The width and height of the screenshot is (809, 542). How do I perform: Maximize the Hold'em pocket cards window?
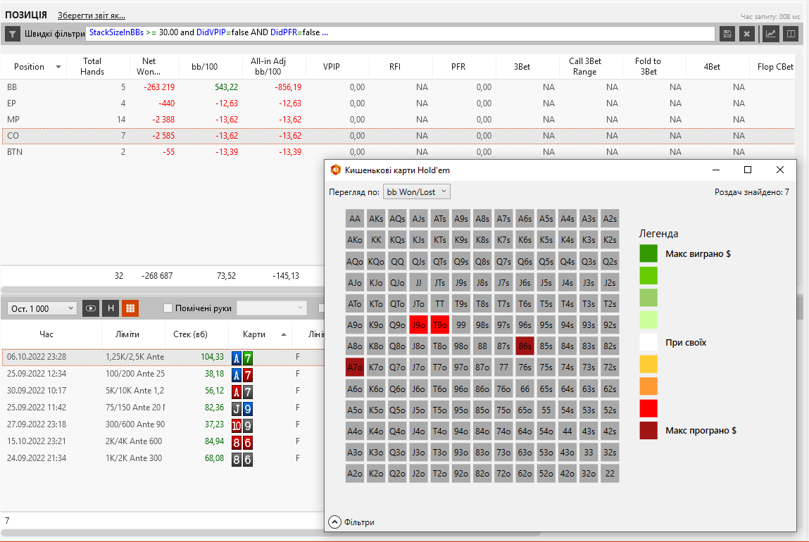point(747,170)
